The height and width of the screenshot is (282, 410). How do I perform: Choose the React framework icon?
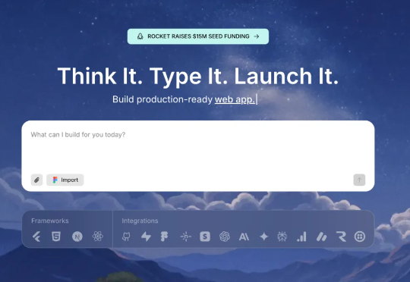tap(97, 237)
